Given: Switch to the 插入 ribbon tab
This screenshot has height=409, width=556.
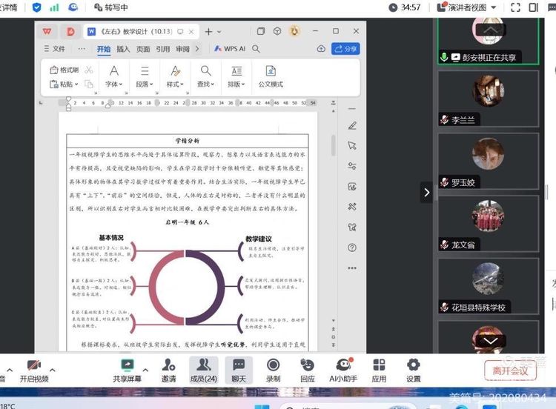Looking at the screenshot, I should coord(123,49).
